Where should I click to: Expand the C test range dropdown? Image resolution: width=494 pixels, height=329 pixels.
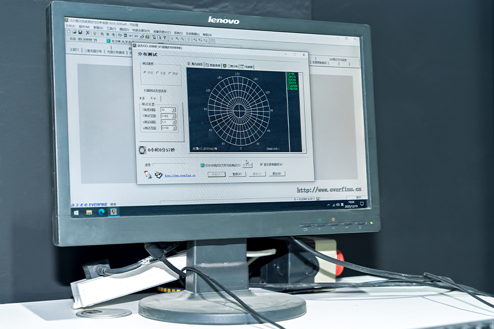pyautogui.click(x=174, y=116)
